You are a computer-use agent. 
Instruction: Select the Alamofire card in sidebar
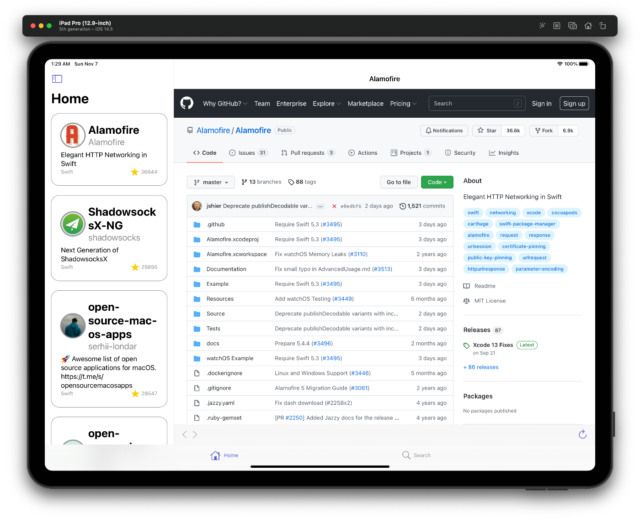pyautogui.click(x=109, y=150)
